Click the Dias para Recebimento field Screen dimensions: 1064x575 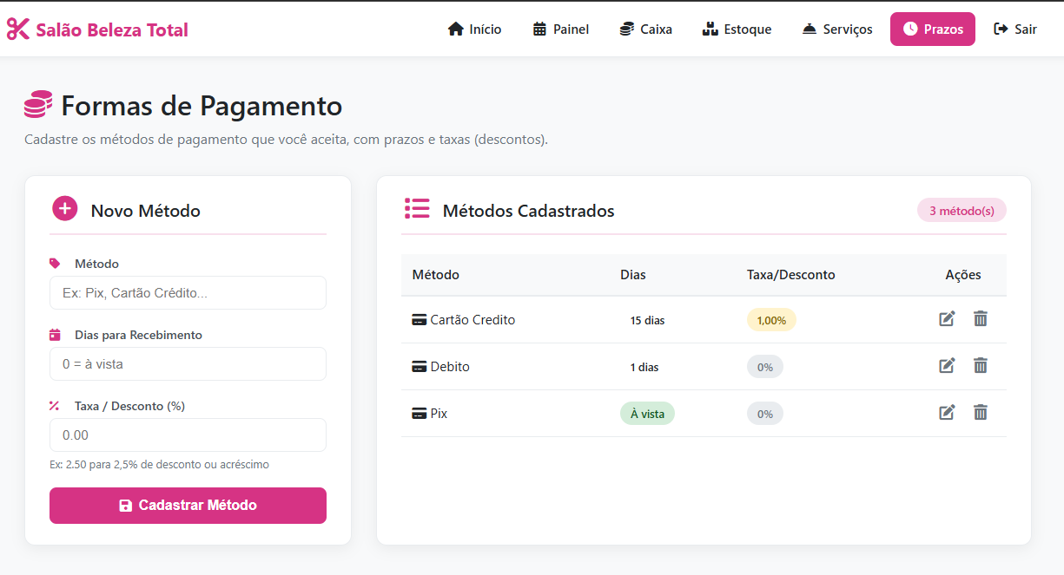point(188,364)
